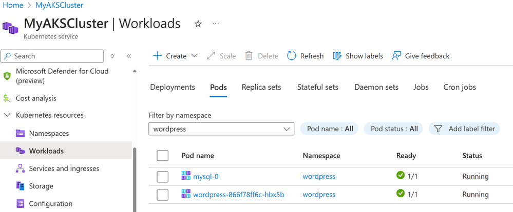This screenshot has width=513, height=212.
Task: Open Configuration in the sidebar
Action: [51, 204]
